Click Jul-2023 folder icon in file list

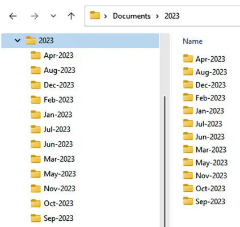coord(188,123)
